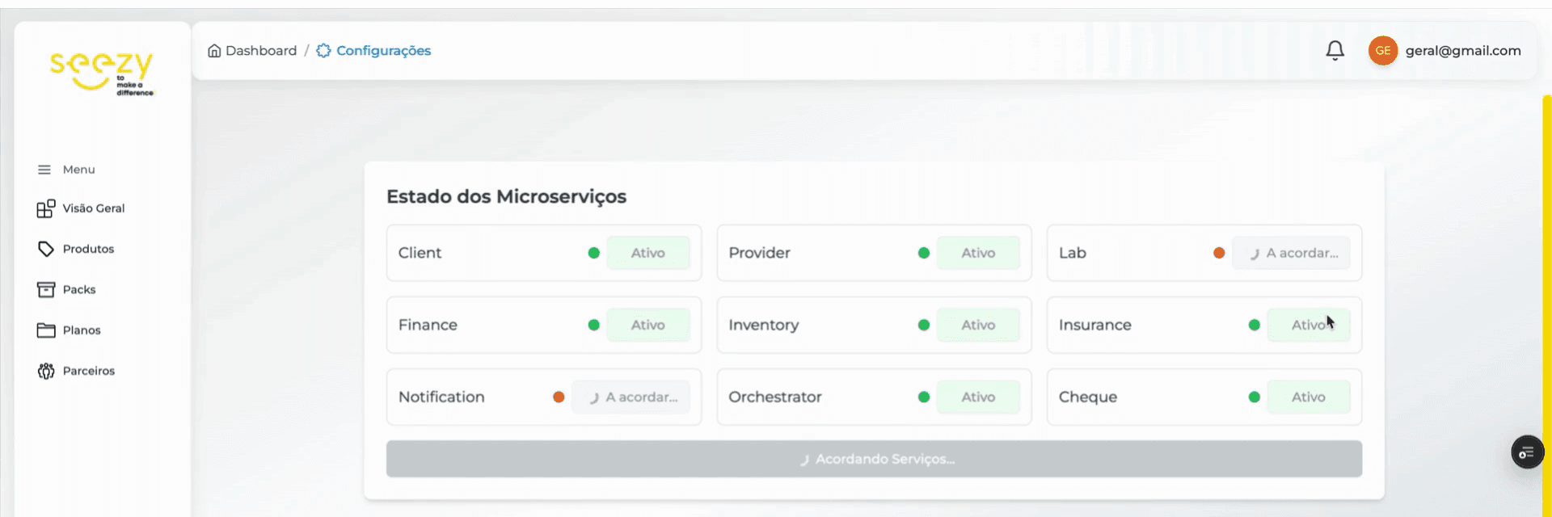Open Produtos in sidebar

(x=88, y=249)
